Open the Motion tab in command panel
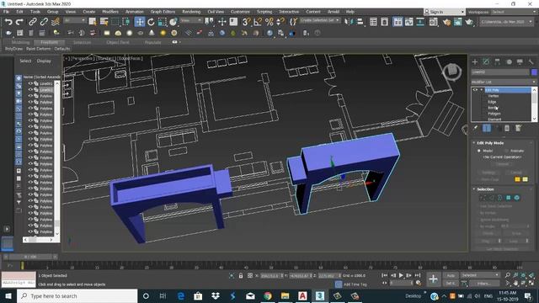 (x=509, y=61)
